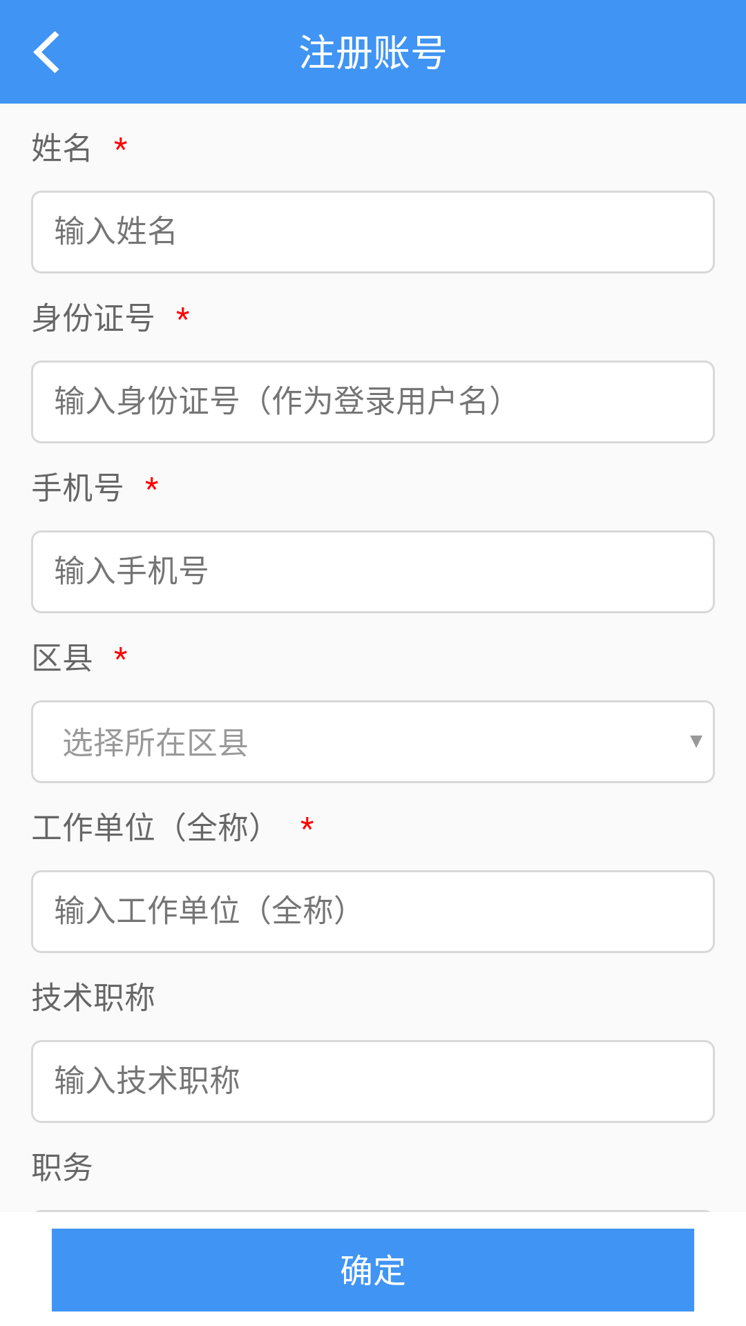Click the 姓名 field label

[x=61, y=148]
